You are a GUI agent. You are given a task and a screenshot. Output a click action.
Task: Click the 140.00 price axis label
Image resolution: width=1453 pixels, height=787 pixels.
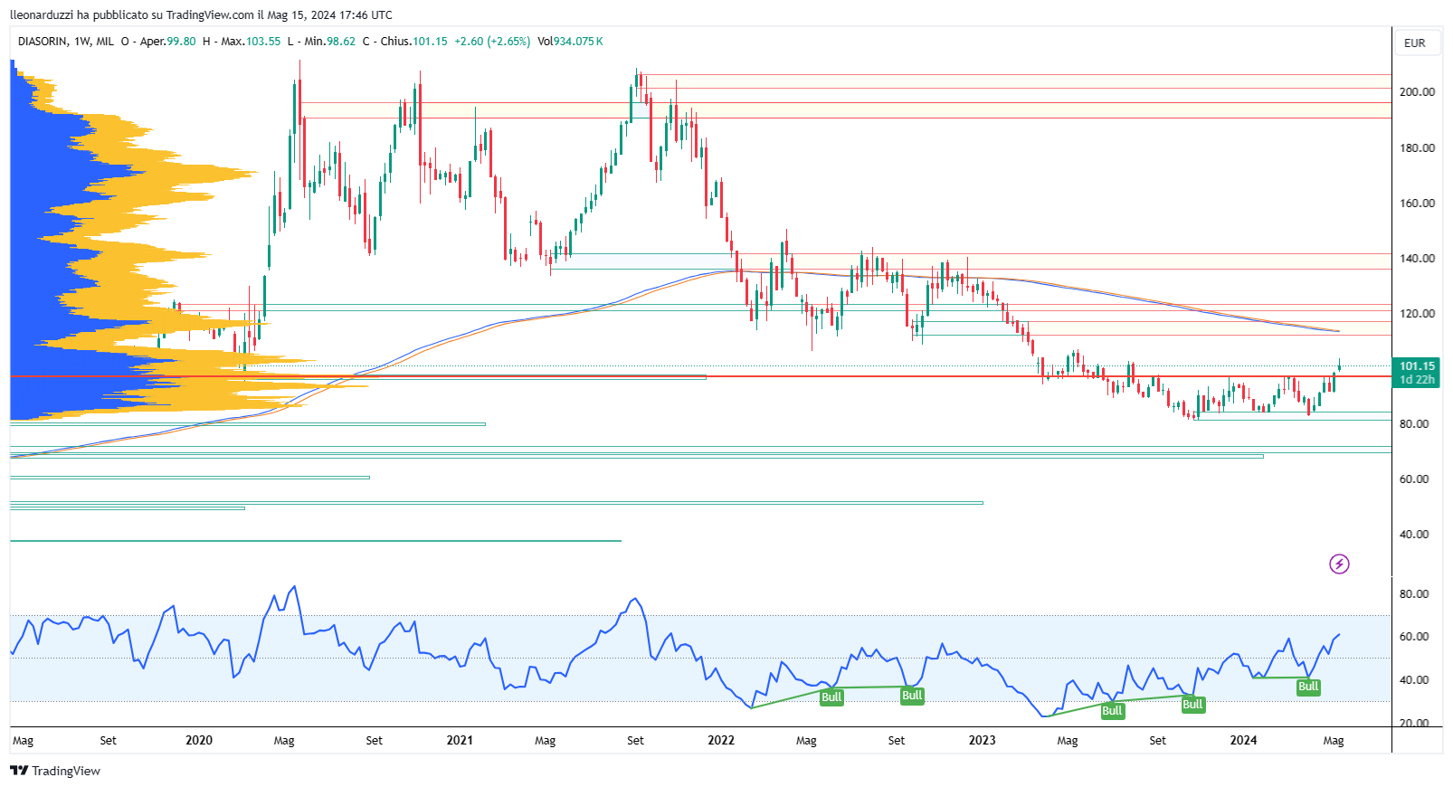[x=1417, y=258]
